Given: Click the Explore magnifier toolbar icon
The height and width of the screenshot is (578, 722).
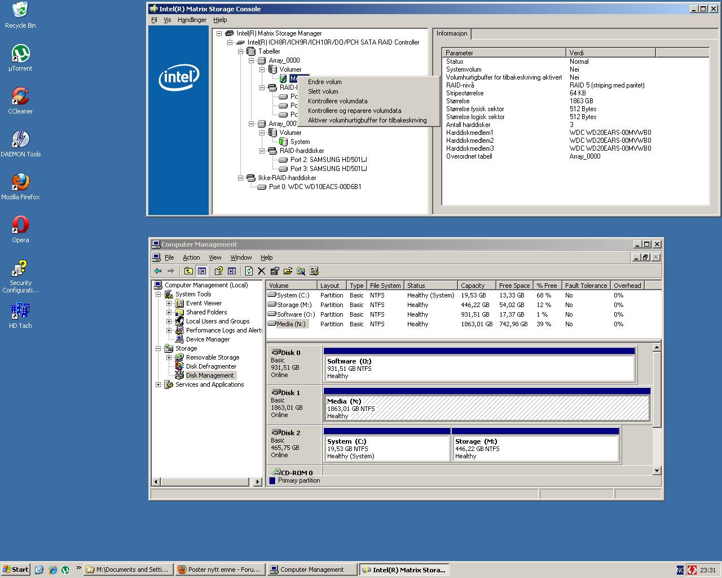Looking at the screenshot, I should [301, 271].
